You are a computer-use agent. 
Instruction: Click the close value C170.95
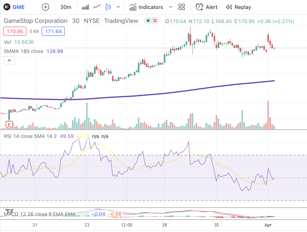coord(245,21)
